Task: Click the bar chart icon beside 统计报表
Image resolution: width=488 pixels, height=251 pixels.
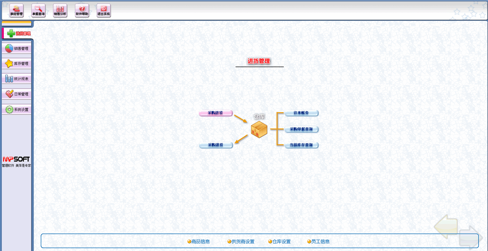Action: [9, 79]
